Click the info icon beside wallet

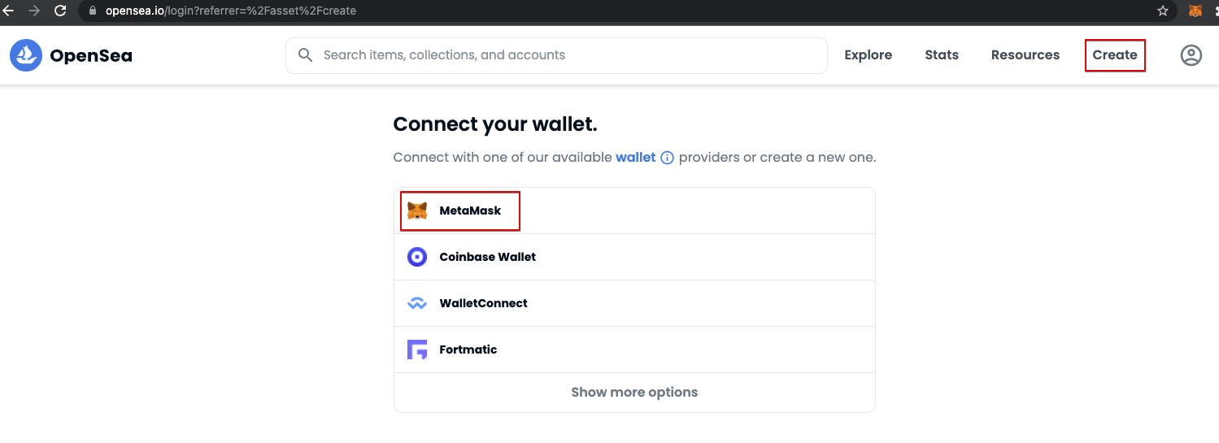(x=667, y=158)
